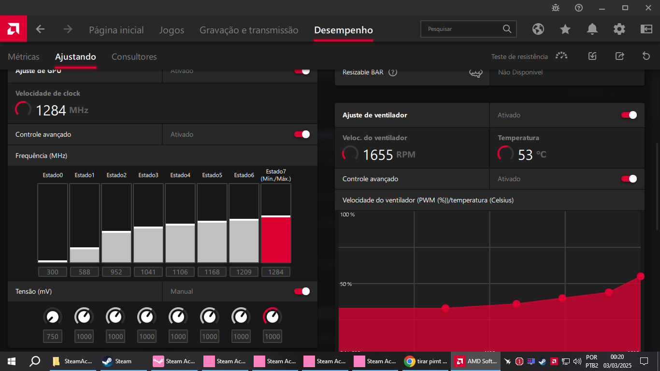Click the 952 frequency field
The image size is (660, 371).
(x=116, y=272)
